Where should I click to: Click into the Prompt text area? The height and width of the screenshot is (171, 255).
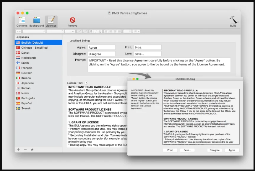point(159,65)
